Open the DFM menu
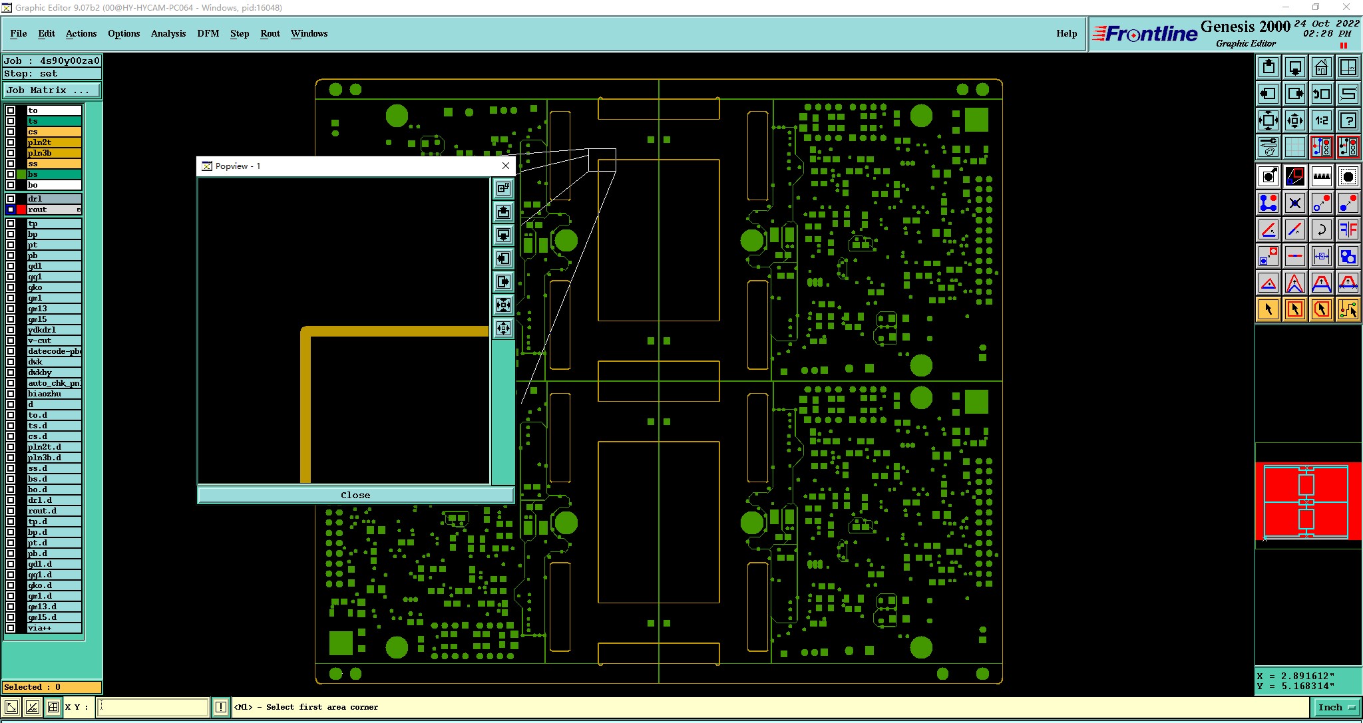This screenshot has height=723, width=1363. click(x=208, y=33)
